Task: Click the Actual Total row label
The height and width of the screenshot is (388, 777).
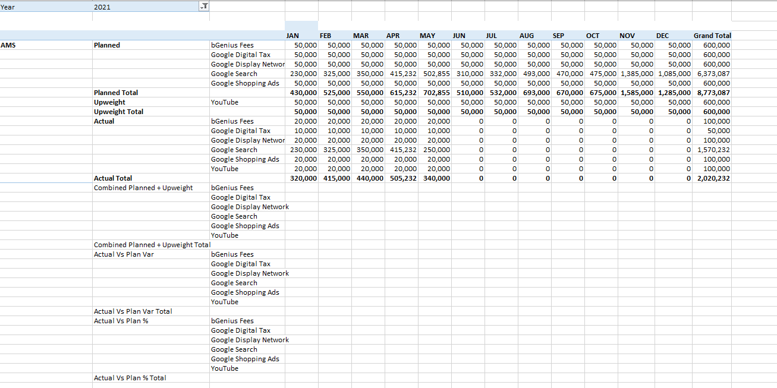Action: pos(113,178)
